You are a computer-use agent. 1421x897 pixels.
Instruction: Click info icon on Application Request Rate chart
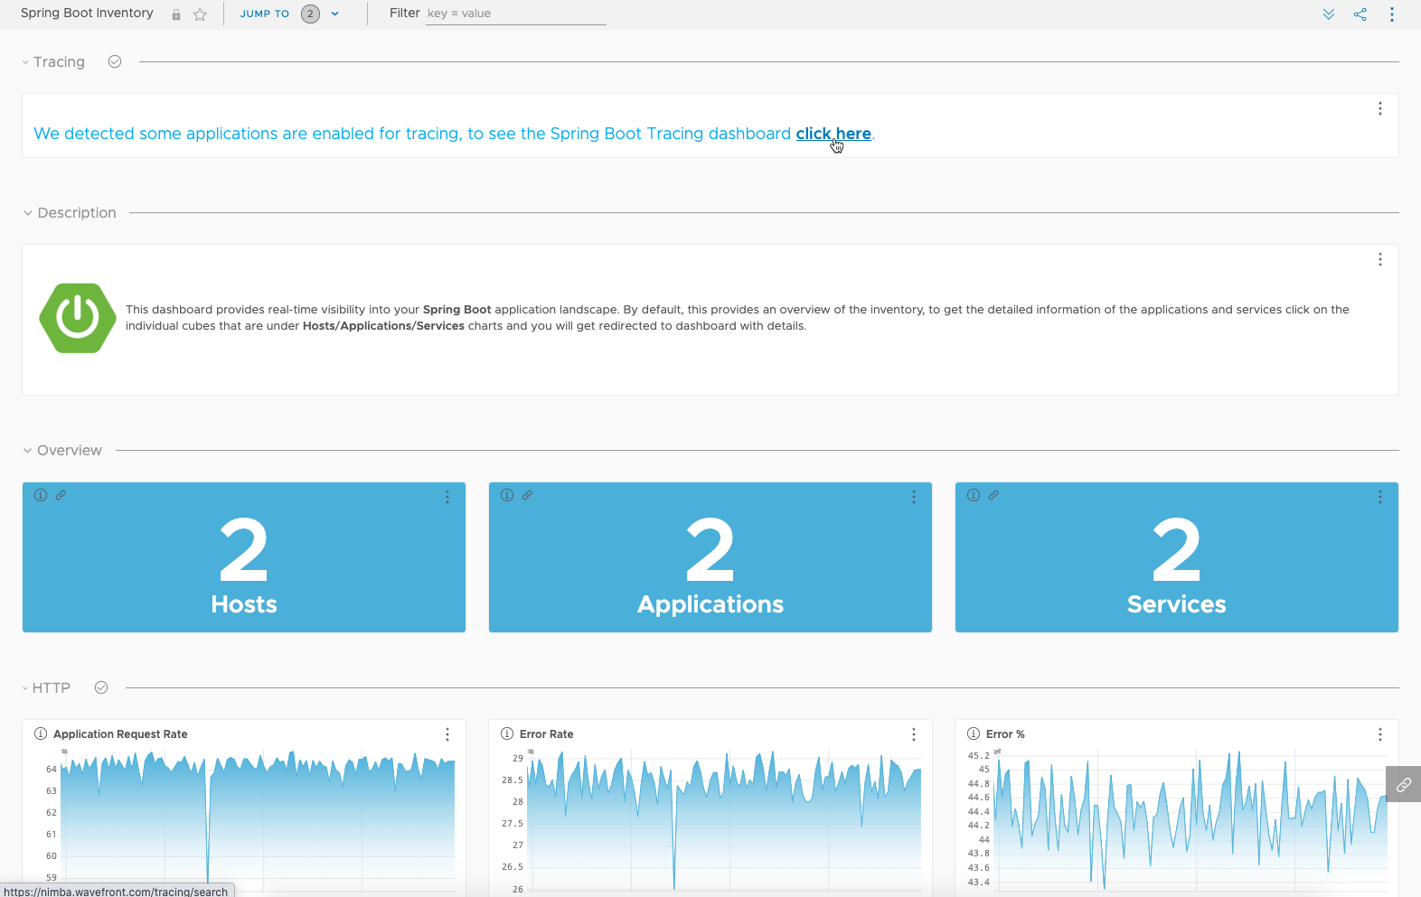point(41,733)
